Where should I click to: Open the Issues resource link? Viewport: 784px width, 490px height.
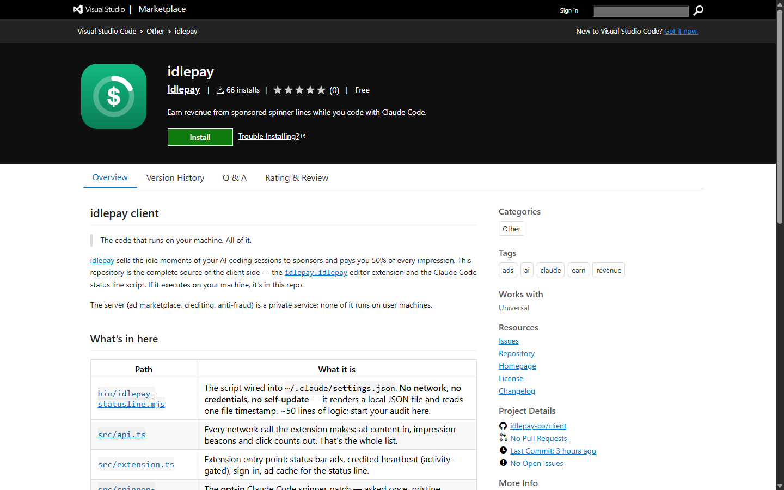pyautogui.click(x=509, y=341)
